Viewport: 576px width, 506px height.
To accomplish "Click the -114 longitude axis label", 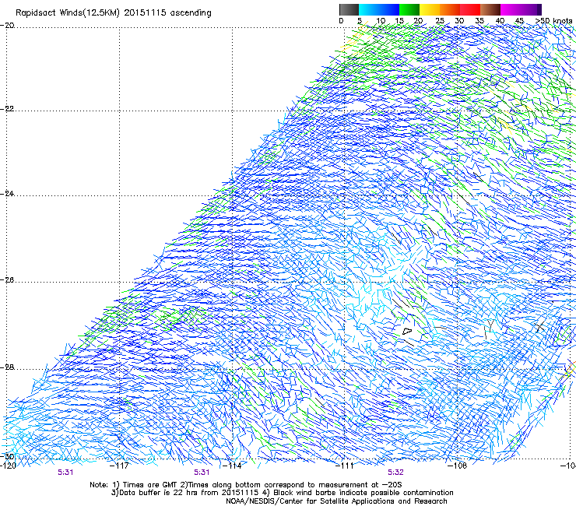I will [x=233, y=466].
